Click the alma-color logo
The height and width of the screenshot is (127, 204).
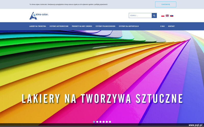pos(39,16)
